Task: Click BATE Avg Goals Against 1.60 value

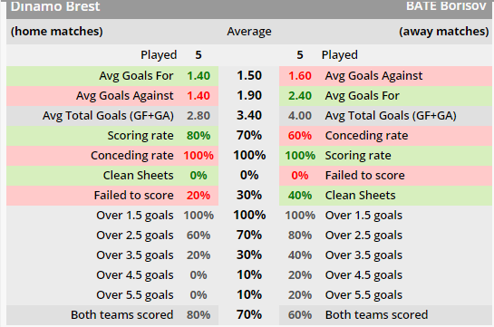Action: point(300,76)
